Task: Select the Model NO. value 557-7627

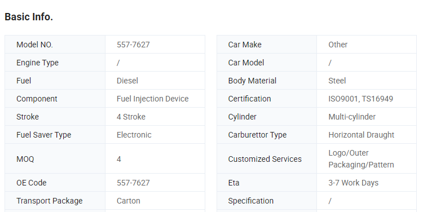Action: tap(133, 45)
